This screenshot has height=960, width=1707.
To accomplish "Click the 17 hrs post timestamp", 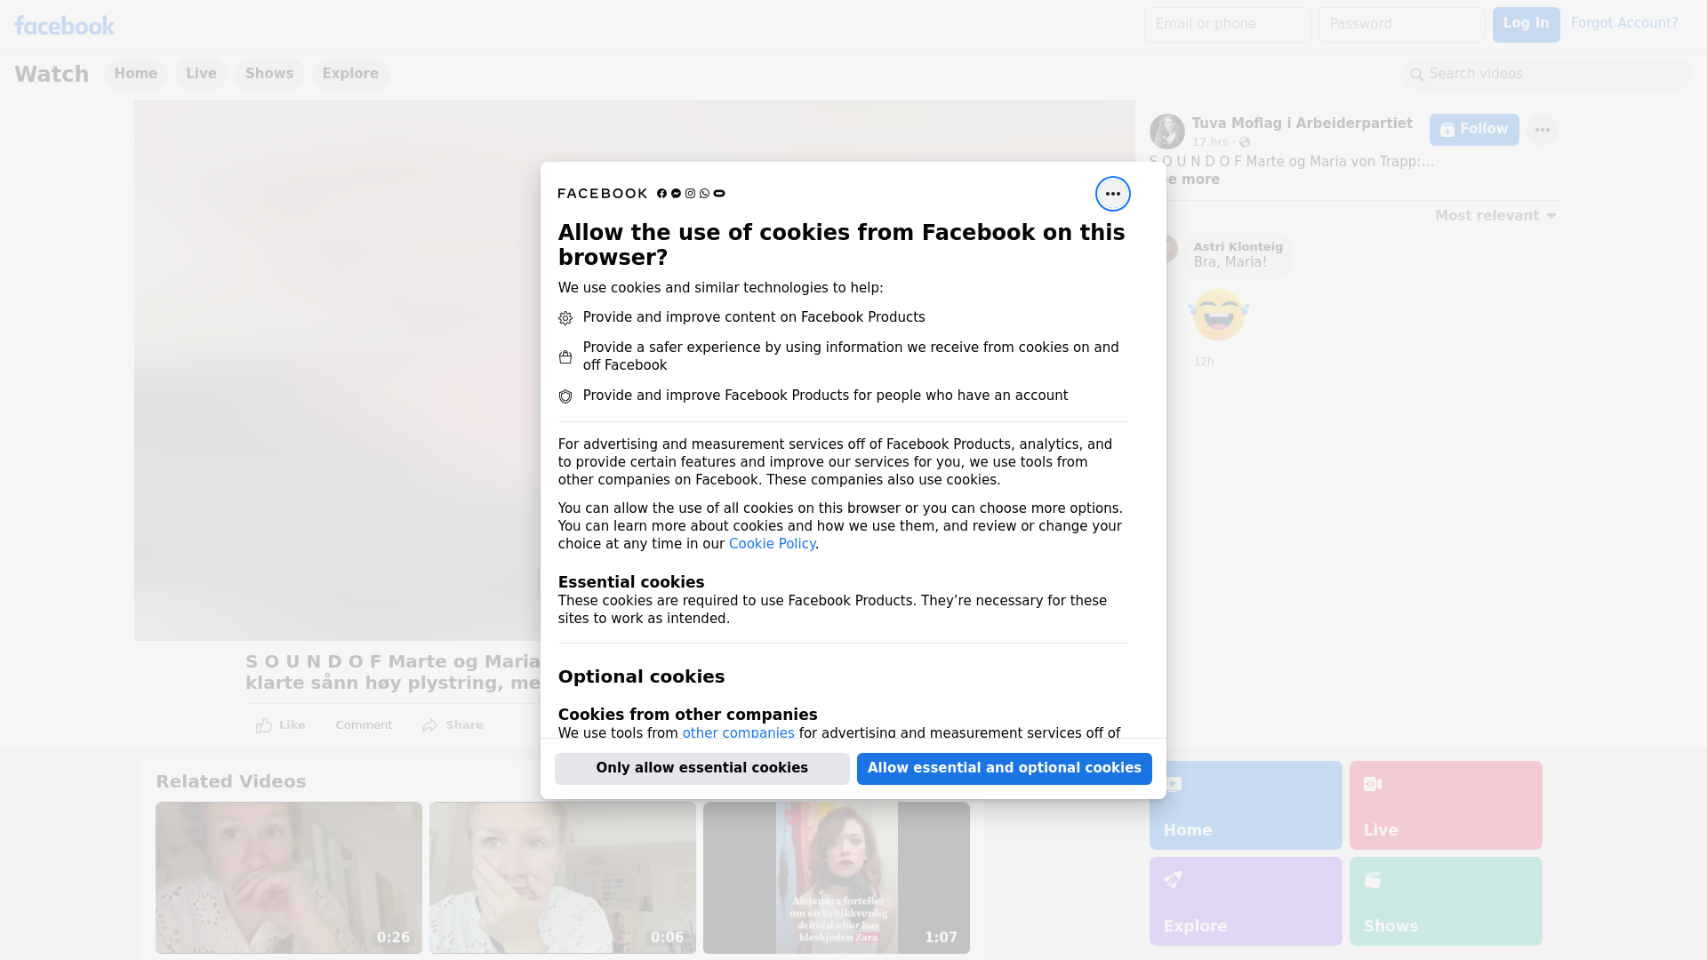I will pos(1210,142).
